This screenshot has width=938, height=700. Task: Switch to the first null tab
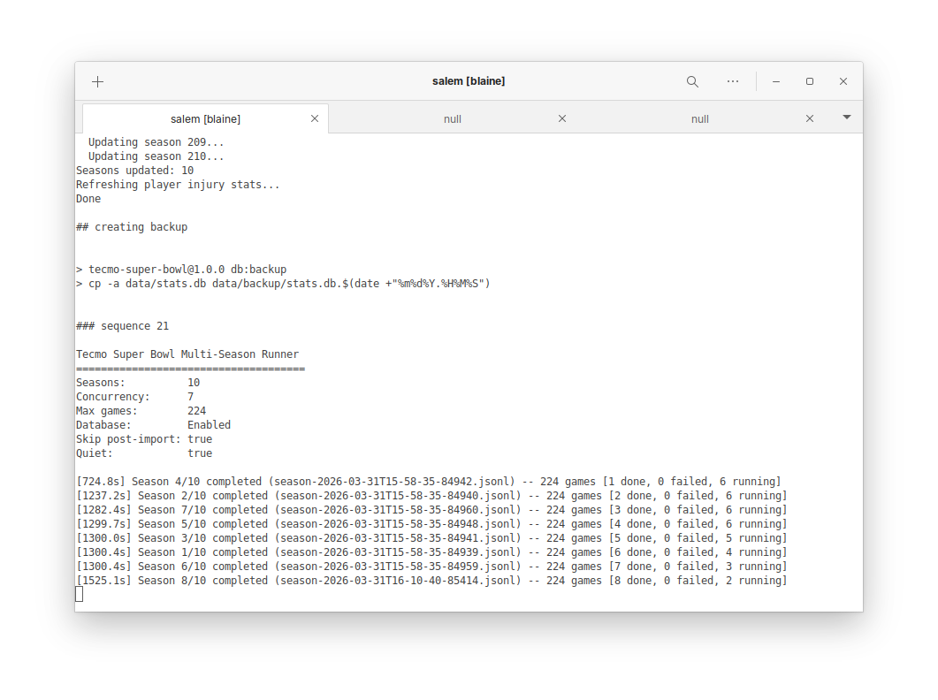452,118
